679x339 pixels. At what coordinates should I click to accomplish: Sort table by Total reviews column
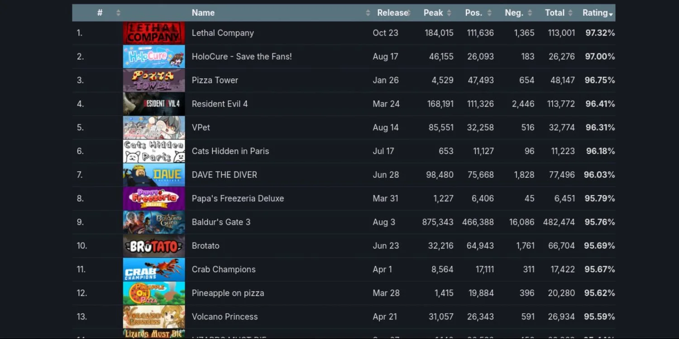[x=555, y=13]
